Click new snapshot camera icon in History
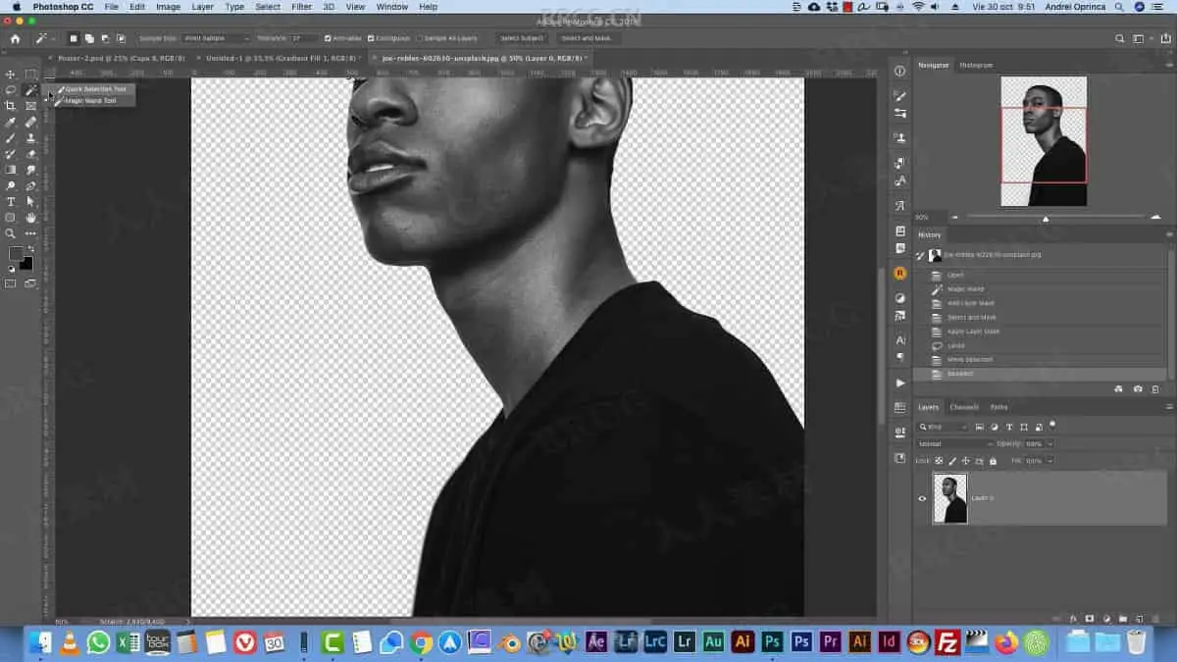The height and width of the screenshot is (662, 1177). pyautogui.click(x=1138, y=389)
